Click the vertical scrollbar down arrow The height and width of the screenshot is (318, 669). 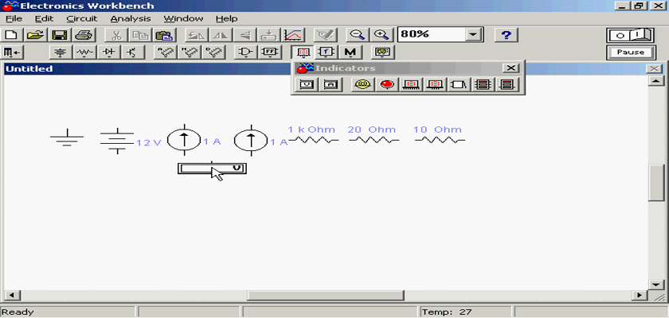[x=655, y=285]
